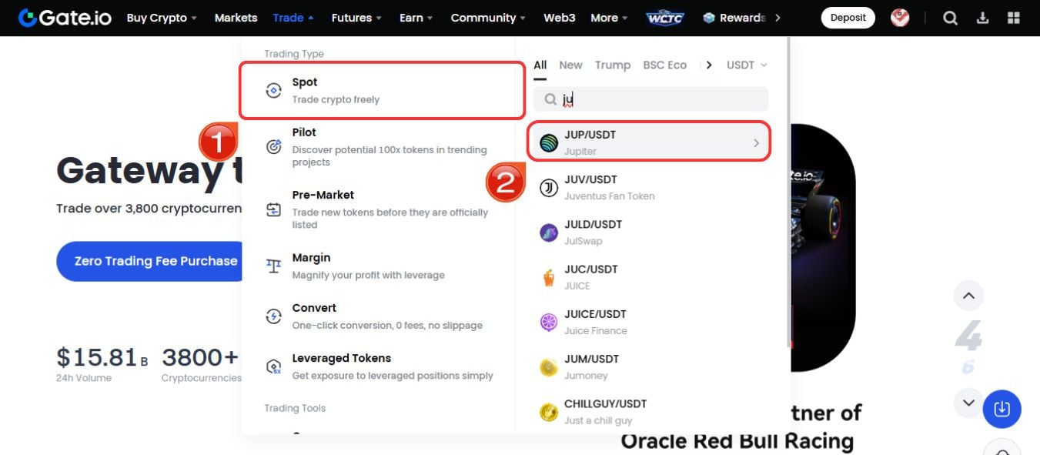Click the carousel up arrow button

pos(968,296)
